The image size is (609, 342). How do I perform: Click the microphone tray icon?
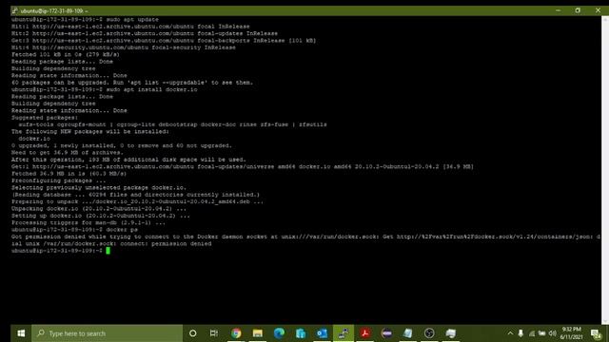pyautogui.click(x=521, y=333)
